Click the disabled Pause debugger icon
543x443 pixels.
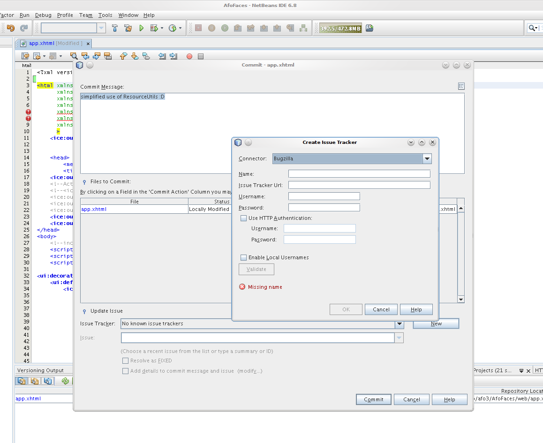211,28
